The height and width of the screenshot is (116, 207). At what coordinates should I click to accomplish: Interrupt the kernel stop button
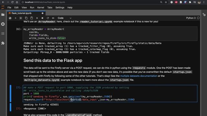click(42, 18)
